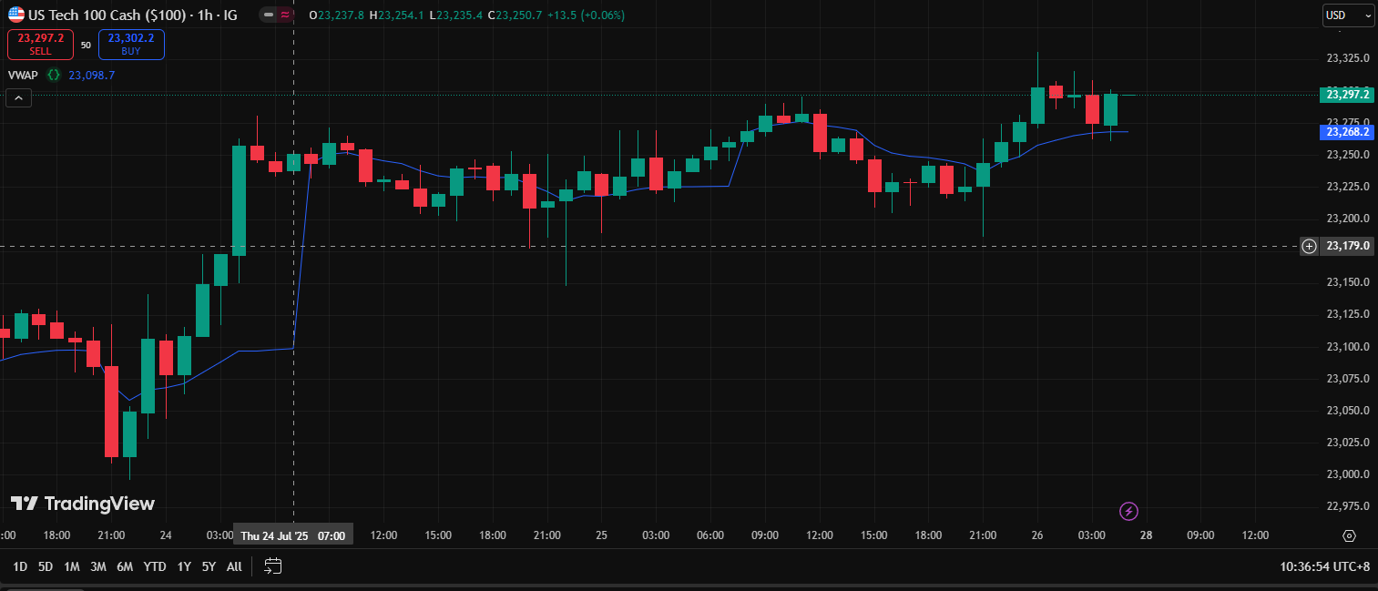Screen dimensions: 1378x591
Task: Click the High value 23,254.1
Action: 401,15
